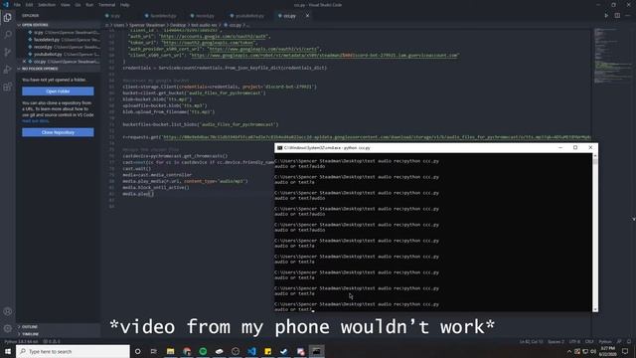Open Sticky Notes from the taskbar

pyautogui.click(x=267, y=351)
